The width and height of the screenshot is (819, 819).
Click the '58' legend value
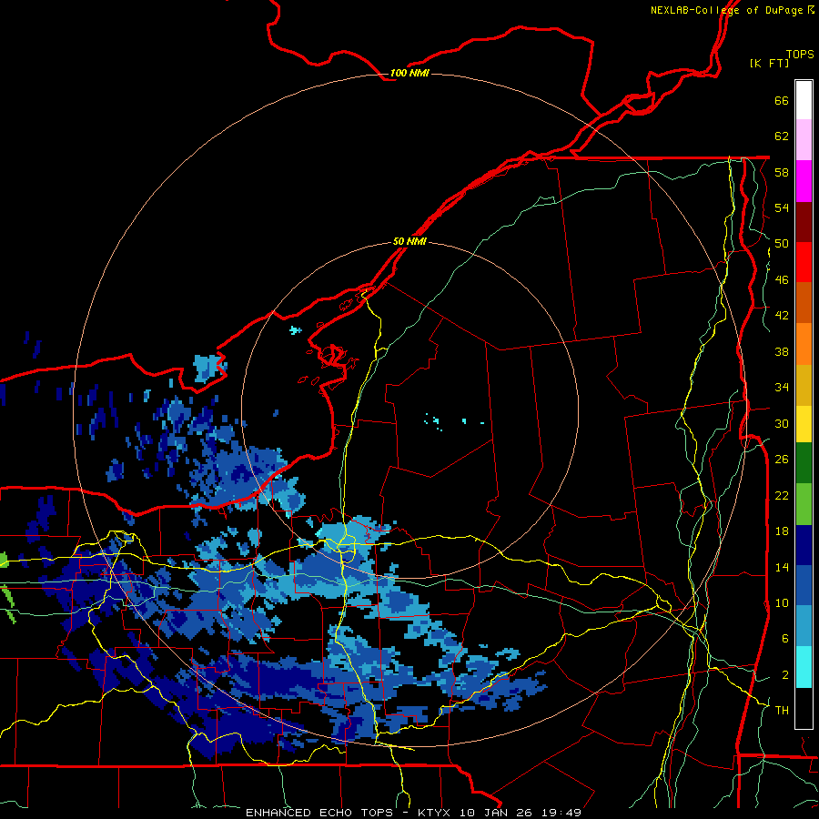coord(782,172)
